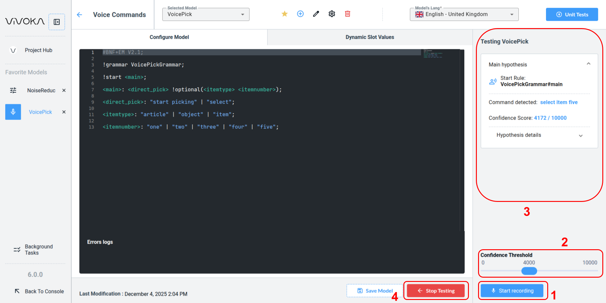Click the back arrow beside Voice Commands
The width and height of the screenshot is (606, 303).
[80, 15]
